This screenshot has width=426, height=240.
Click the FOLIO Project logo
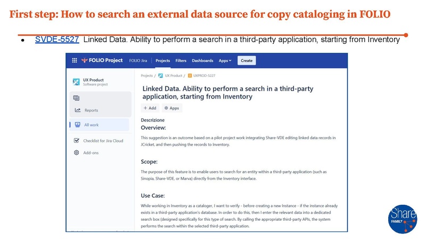click(103, 61)
